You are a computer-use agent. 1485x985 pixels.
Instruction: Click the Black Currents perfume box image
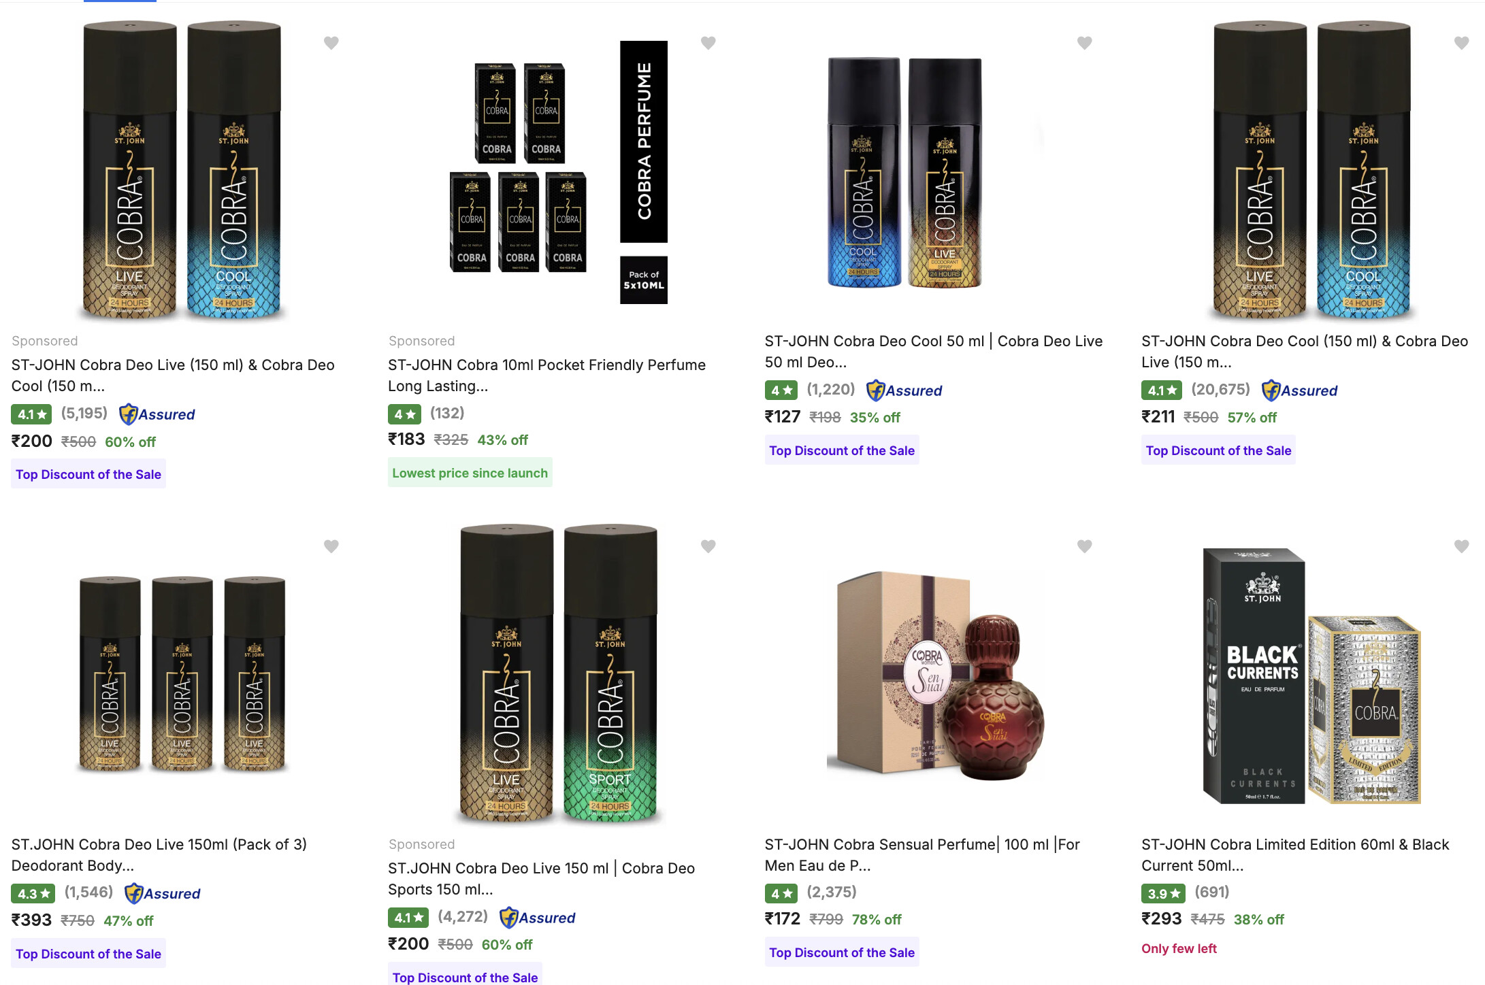click(1311, 677)
